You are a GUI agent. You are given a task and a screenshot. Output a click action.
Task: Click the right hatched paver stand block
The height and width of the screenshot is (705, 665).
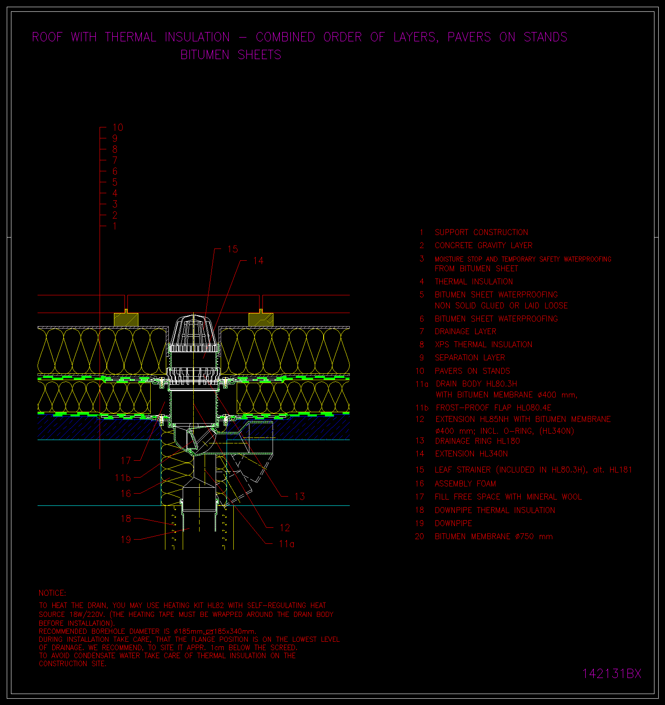(261, 319)
